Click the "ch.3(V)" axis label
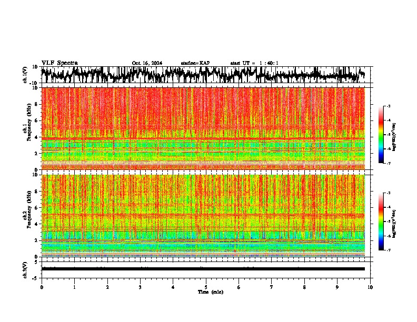Viewport: 417px width, 322px height. tap(25, 270)
